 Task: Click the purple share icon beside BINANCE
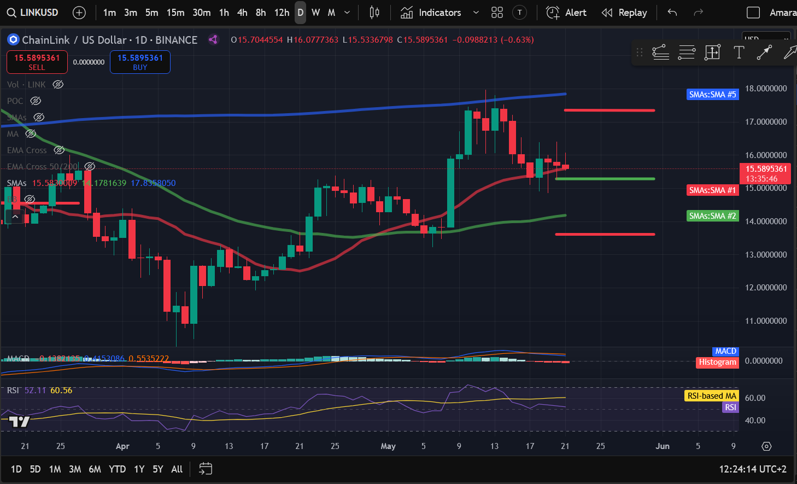pos(213,39)
